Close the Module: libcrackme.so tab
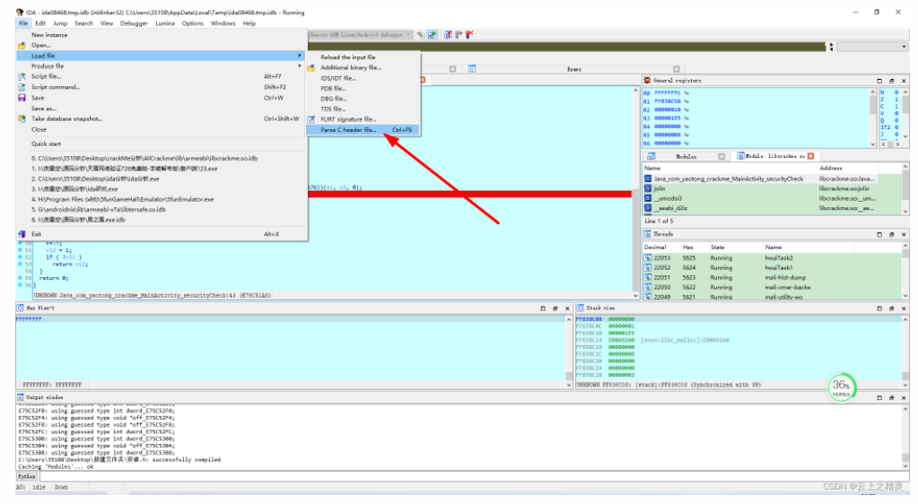 pos(811,156)
